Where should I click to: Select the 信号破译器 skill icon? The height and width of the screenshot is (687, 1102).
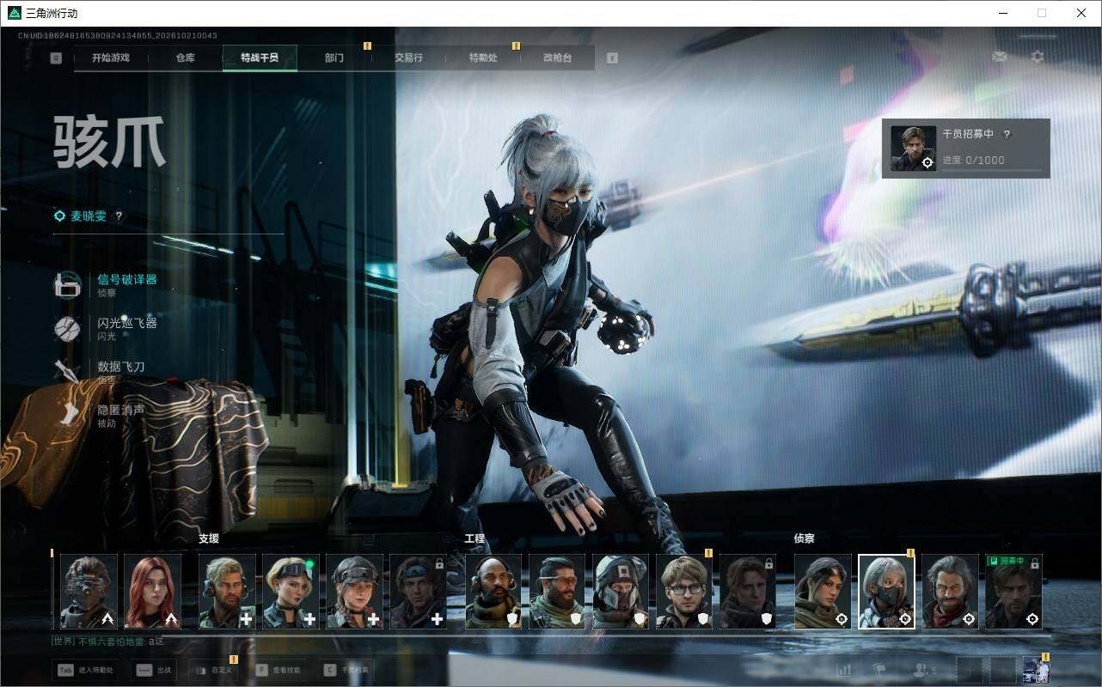[68, 284]
